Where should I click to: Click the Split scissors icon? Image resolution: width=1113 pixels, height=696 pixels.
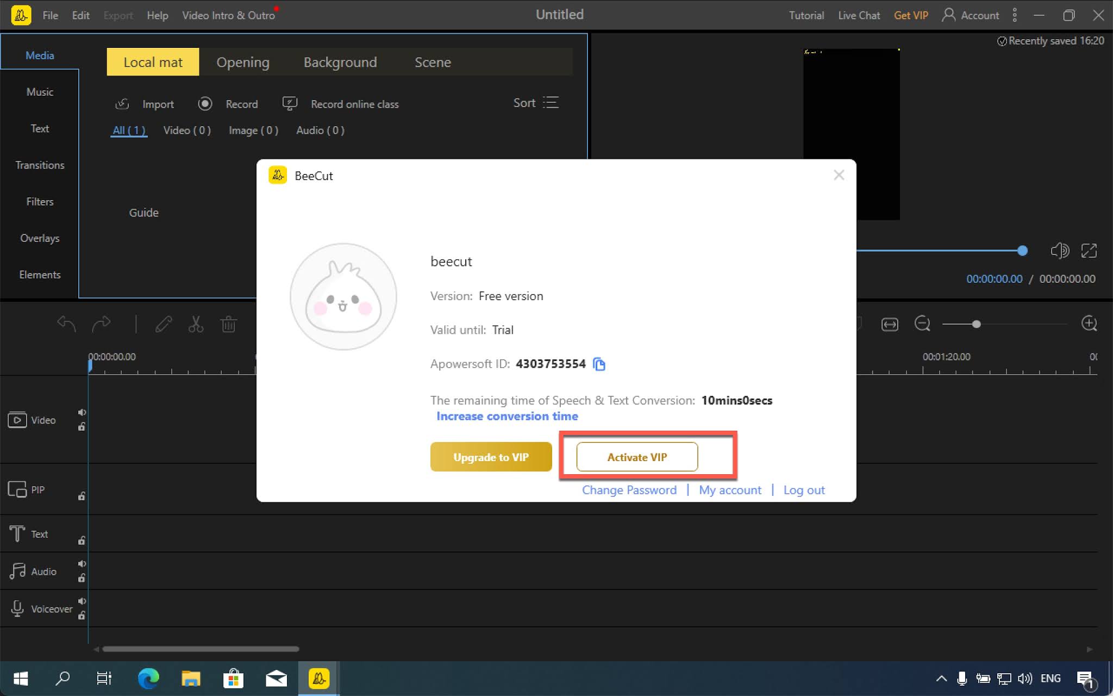coord(196,324)
